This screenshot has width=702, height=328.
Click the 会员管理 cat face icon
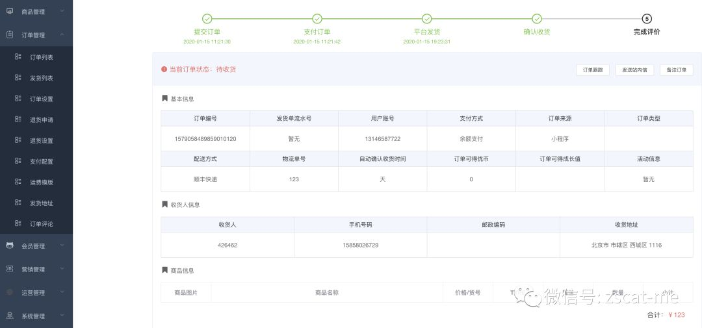10,246
